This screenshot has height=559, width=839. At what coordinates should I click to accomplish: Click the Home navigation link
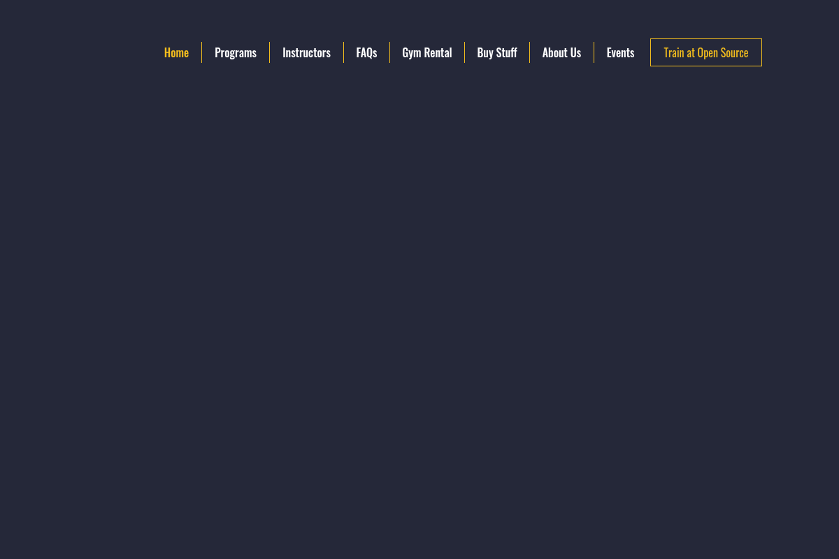[x=176, y=52]
